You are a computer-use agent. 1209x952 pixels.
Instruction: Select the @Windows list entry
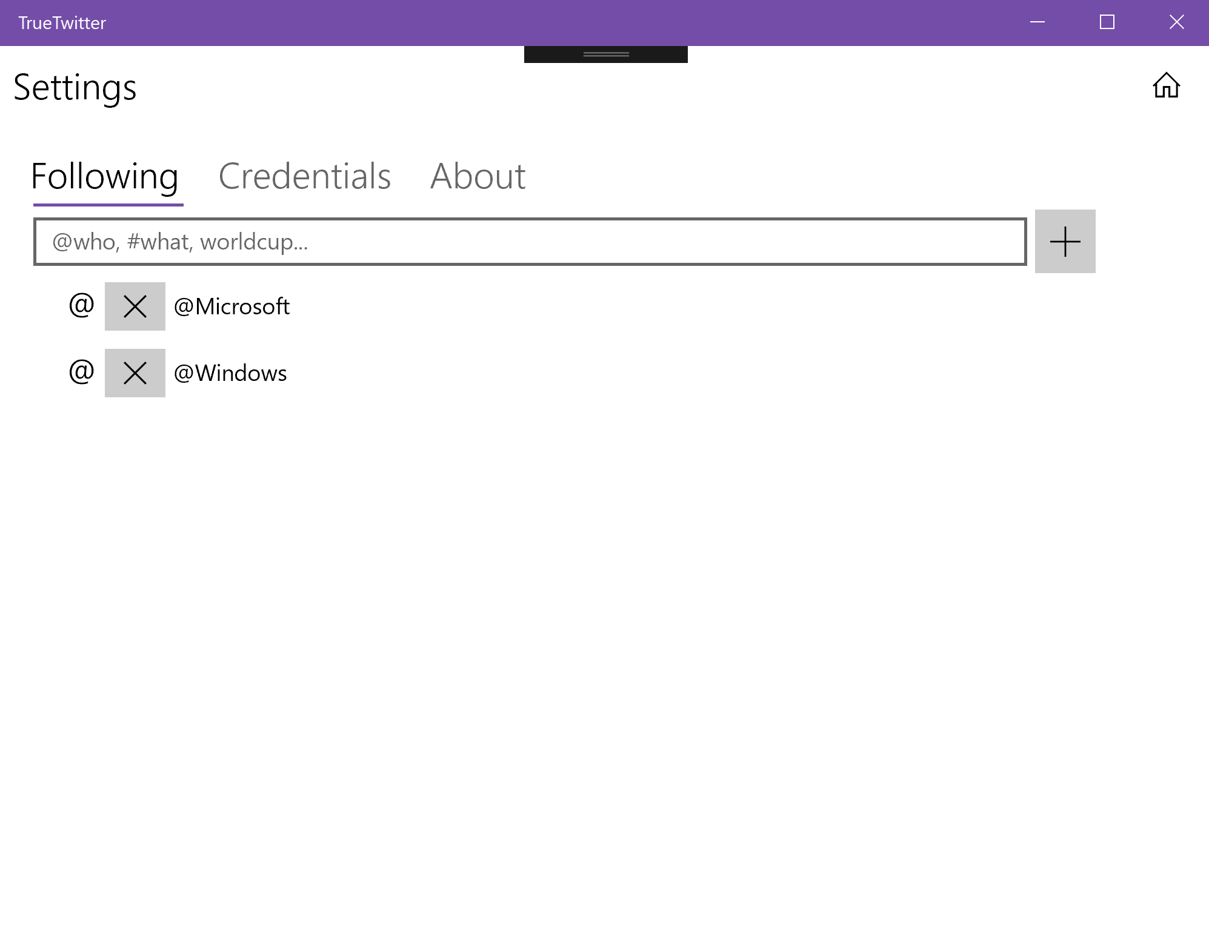point(230,373)
